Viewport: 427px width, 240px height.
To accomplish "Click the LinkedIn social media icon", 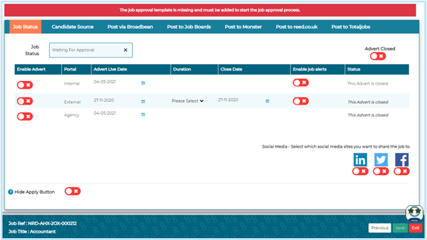I will pos(360,159).
